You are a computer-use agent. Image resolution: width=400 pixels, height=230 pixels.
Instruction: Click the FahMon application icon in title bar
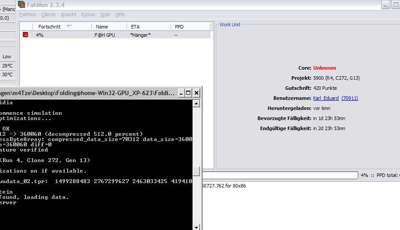click(22, 4)
